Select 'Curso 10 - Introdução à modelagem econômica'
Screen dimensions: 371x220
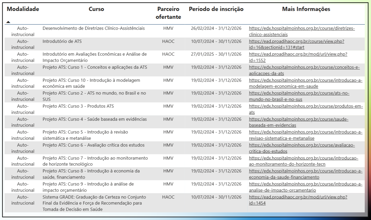91,83
